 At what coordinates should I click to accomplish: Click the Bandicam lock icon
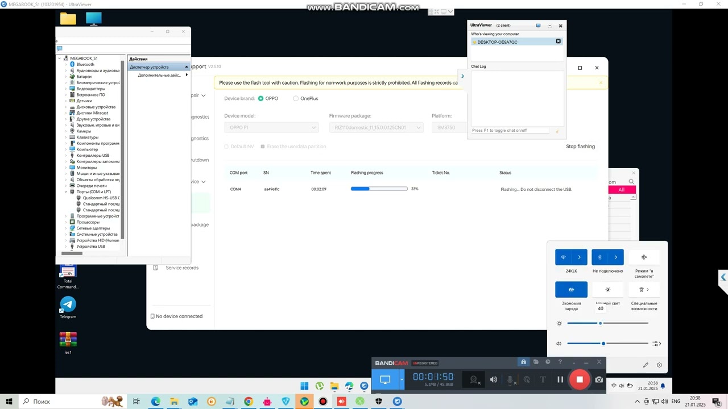[x=524, y=362]
